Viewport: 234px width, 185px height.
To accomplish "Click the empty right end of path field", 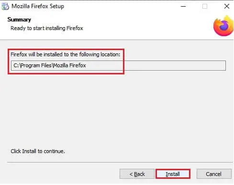I will click(x=176, y=65).
